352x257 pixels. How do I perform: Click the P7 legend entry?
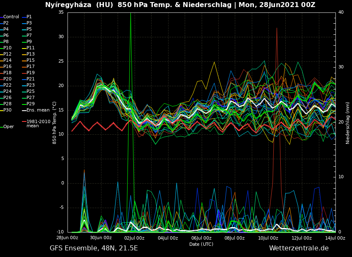tap(29, 36)
